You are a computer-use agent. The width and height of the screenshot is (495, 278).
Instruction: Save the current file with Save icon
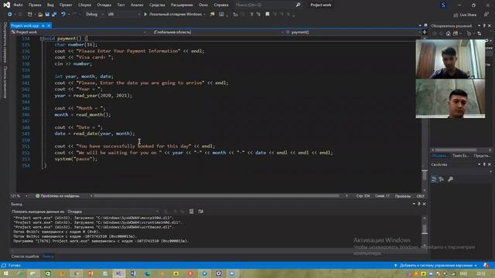[x=47, y=14]
